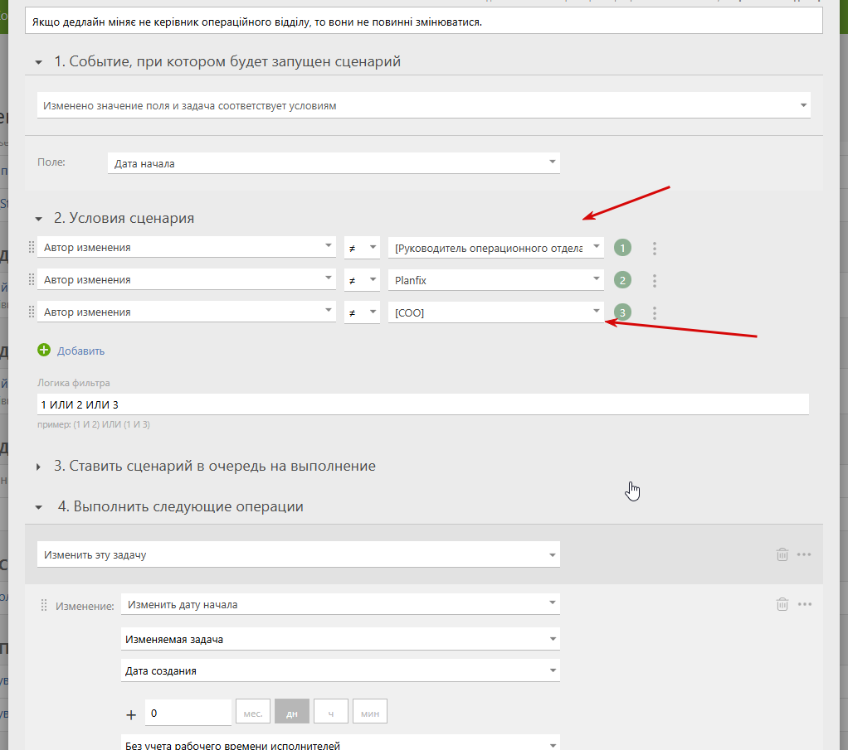This screenshot has height=750, width=848.
Task: Expand section 3 Ставить сценарий в очередь
Action: [38, 467]
